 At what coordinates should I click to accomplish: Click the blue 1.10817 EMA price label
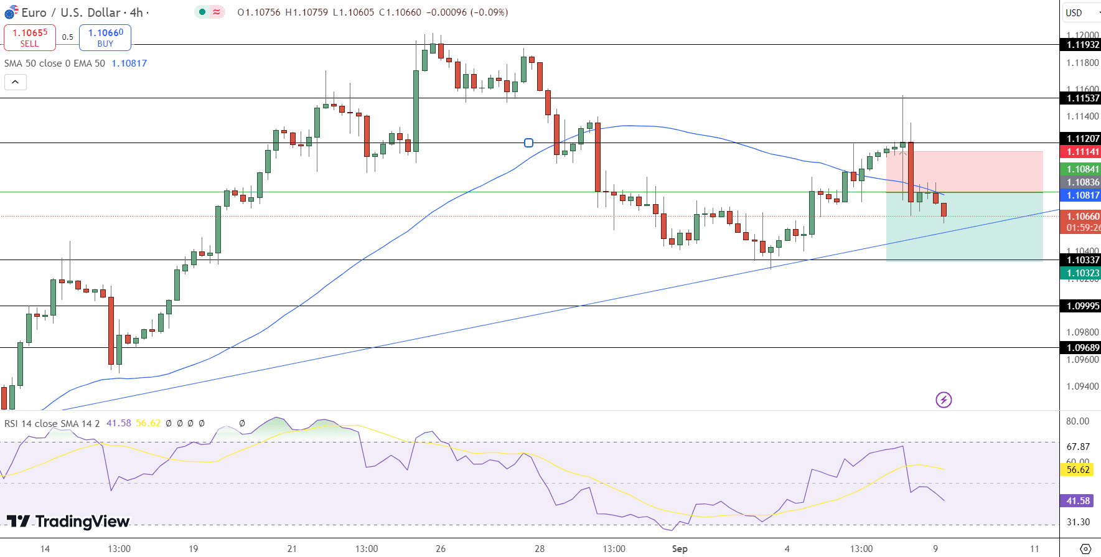tap(1080, 195)
